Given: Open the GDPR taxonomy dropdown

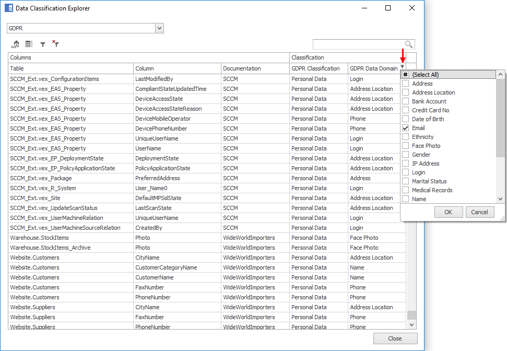Looking at the screenshot, I should (x=159, y=28).
